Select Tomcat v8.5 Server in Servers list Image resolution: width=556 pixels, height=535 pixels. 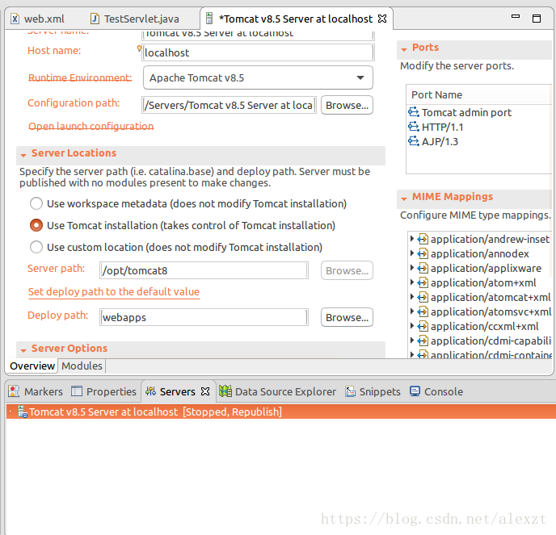coord(281,412)
